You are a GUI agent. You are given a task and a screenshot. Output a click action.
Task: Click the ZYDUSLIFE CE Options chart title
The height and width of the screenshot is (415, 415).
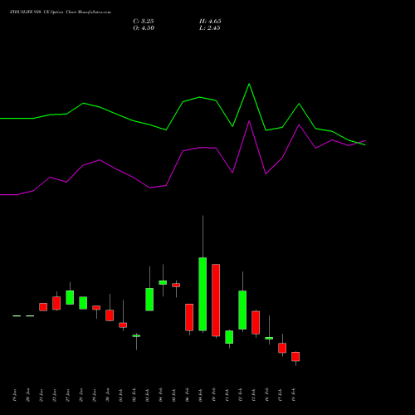pyautogui.click(x=61, y=12)
